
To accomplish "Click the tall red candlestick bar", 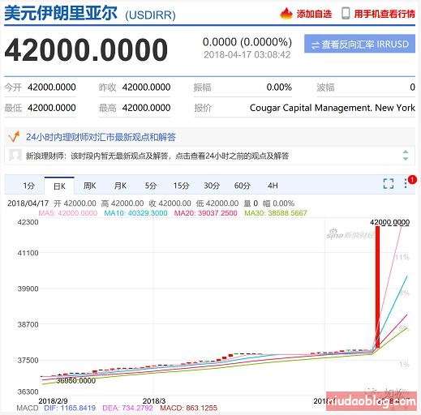I will click(x=377, y=287).
